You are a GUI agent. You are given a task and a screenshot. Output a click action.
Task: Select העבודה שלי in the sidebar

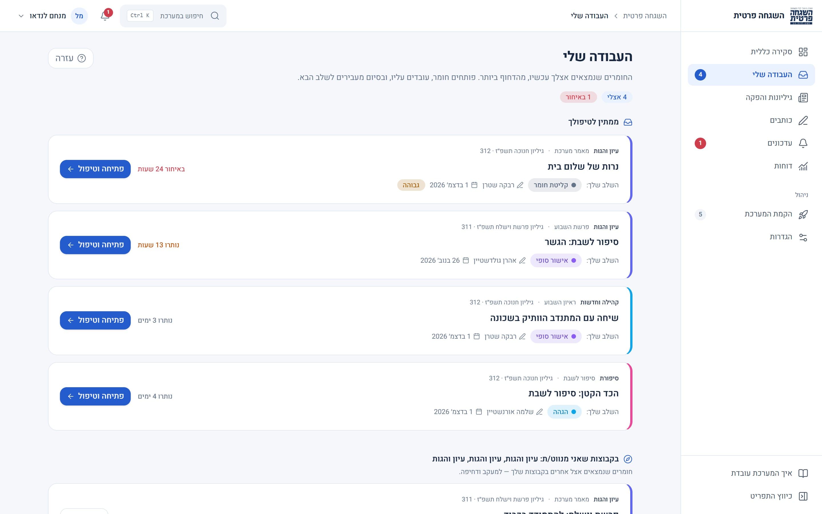(x=751, y=75)
